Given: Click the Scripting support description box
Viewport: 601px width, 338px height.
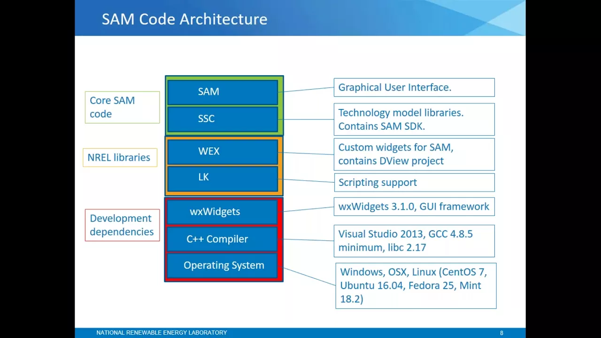Looking at the screenshot, I should click(414, 183).
